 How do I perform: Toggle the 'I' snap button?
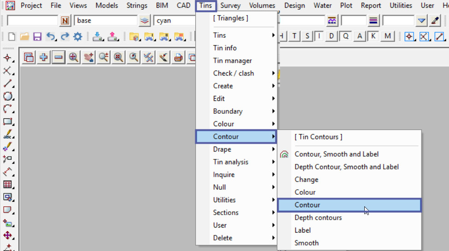click(319, 36)
